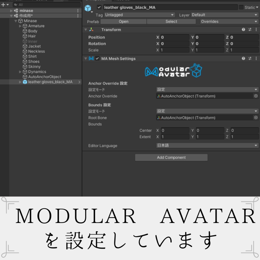The image size is (260, 260).
Task: Open minase scene options menu
Action: click(x=78, y=11)
